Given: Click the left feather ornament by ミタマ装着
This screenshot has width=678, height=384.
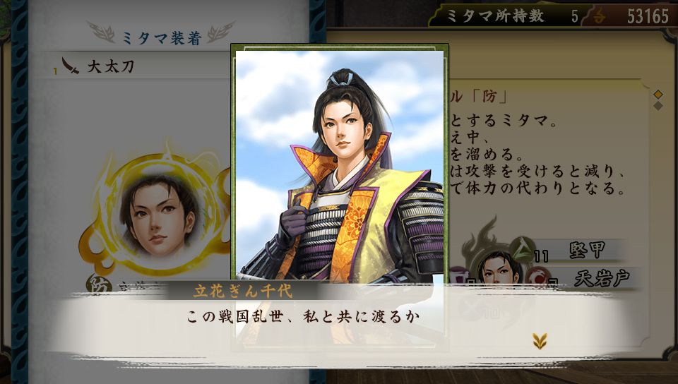Looking at the screenshot, I should 101,32.
